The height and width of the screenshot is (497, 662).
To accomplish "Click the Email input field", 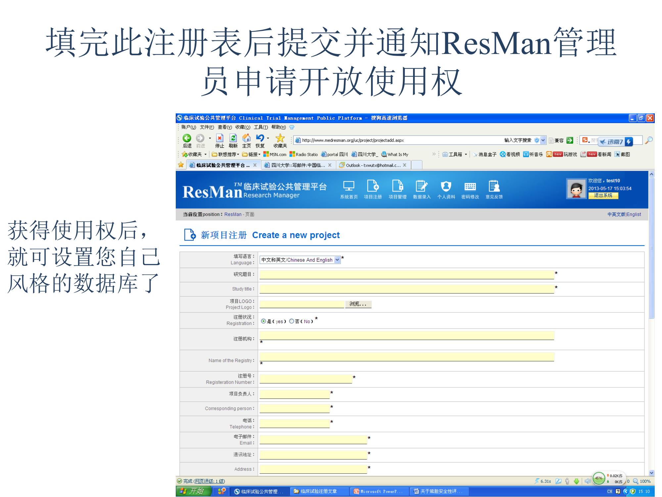I will click(x=313, y=440).
